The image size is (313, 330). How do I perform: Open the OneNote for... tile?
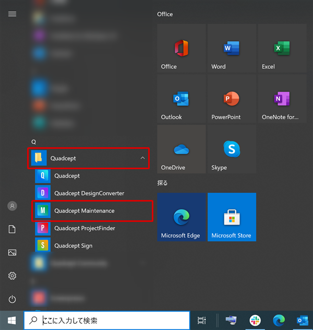282,99
